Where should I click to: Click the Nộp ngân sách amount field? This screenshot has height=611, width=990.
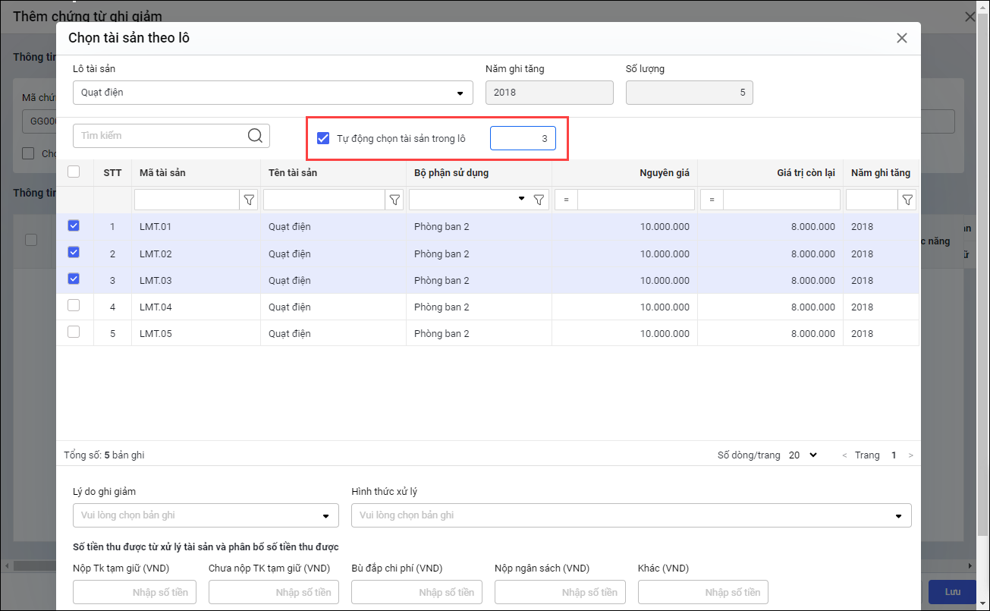tap(559, 592)
